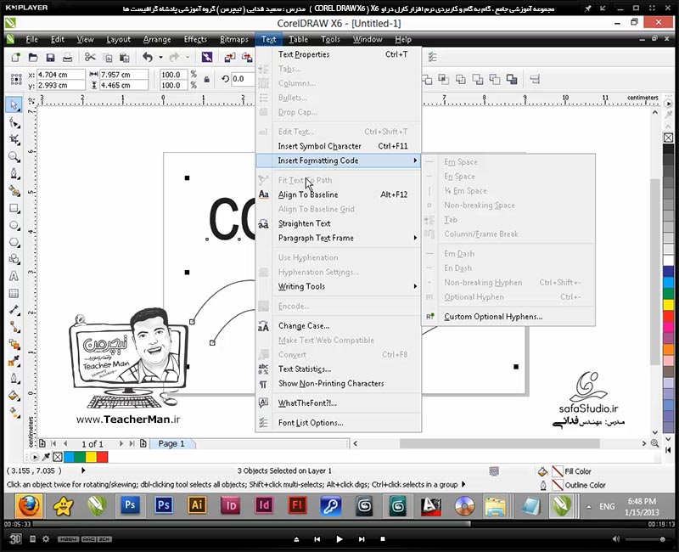
Task: Toggle KMPlayer 3D mode button
Action: pyautogui.click(x=15, y=538)
